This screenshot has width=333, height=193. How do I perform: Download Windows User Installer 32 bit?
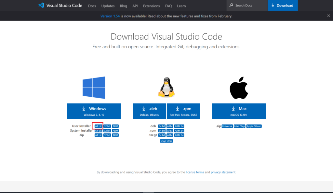[107, 126]
